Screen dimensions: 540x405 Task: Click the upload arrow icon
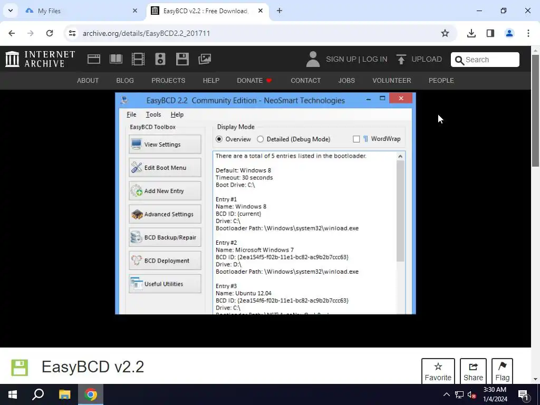[x=401, y=59]
